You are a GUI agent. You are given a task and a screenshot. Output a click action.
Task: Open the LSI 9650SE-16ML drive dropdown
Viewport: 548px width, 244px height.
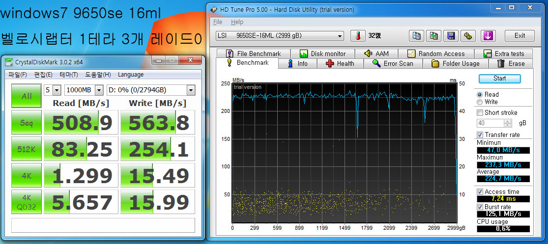(x=280, y=36)
